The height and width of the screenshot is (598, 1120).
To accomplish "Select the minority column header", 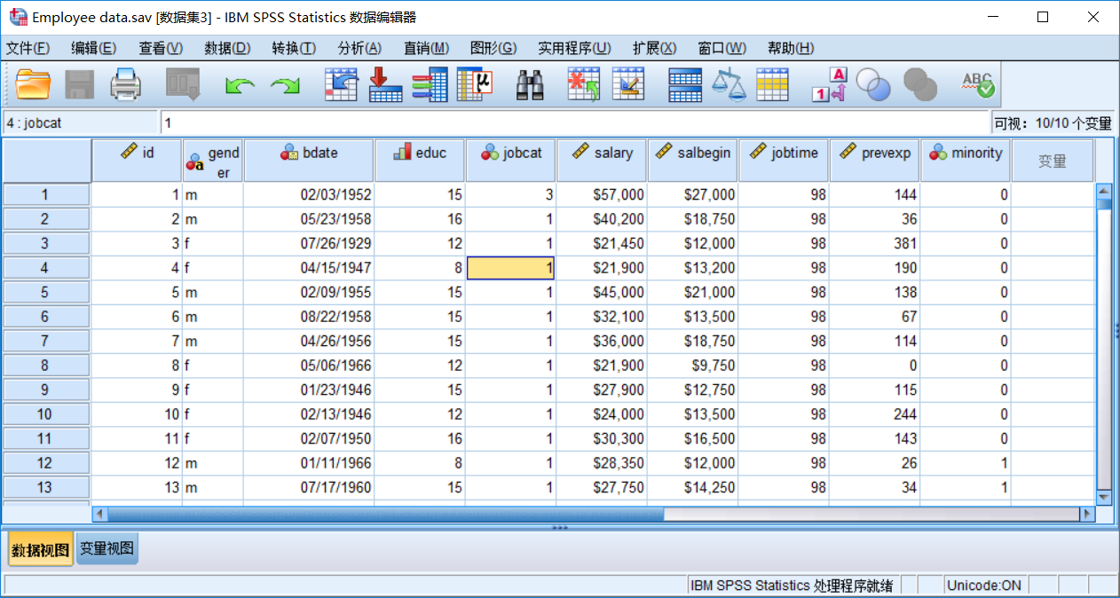I will (966, 161).
